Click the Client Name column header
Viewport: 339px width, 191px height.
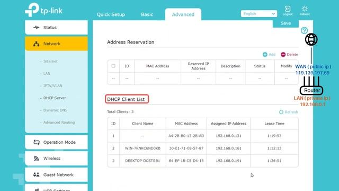pyautogui.click(x=142, y=124)
